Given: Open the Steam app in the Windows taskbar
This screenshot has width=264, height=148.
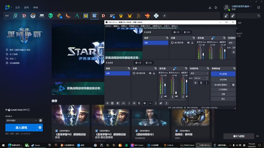Looking at the screenshot, I should (36, 145).
